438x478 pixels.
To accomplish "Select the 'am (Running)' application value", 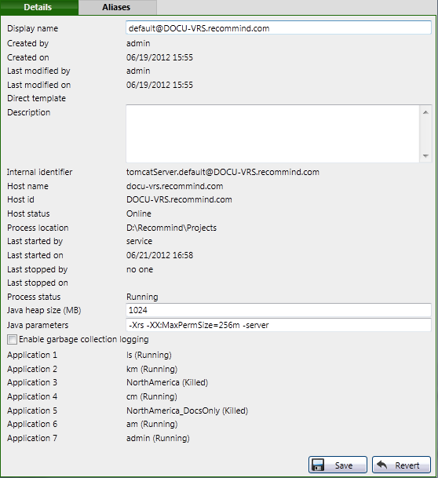I will tap(152, 424).
